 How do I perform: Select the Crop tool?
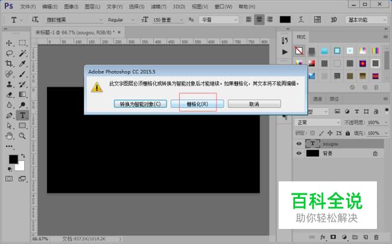click(x=9, y=63)
